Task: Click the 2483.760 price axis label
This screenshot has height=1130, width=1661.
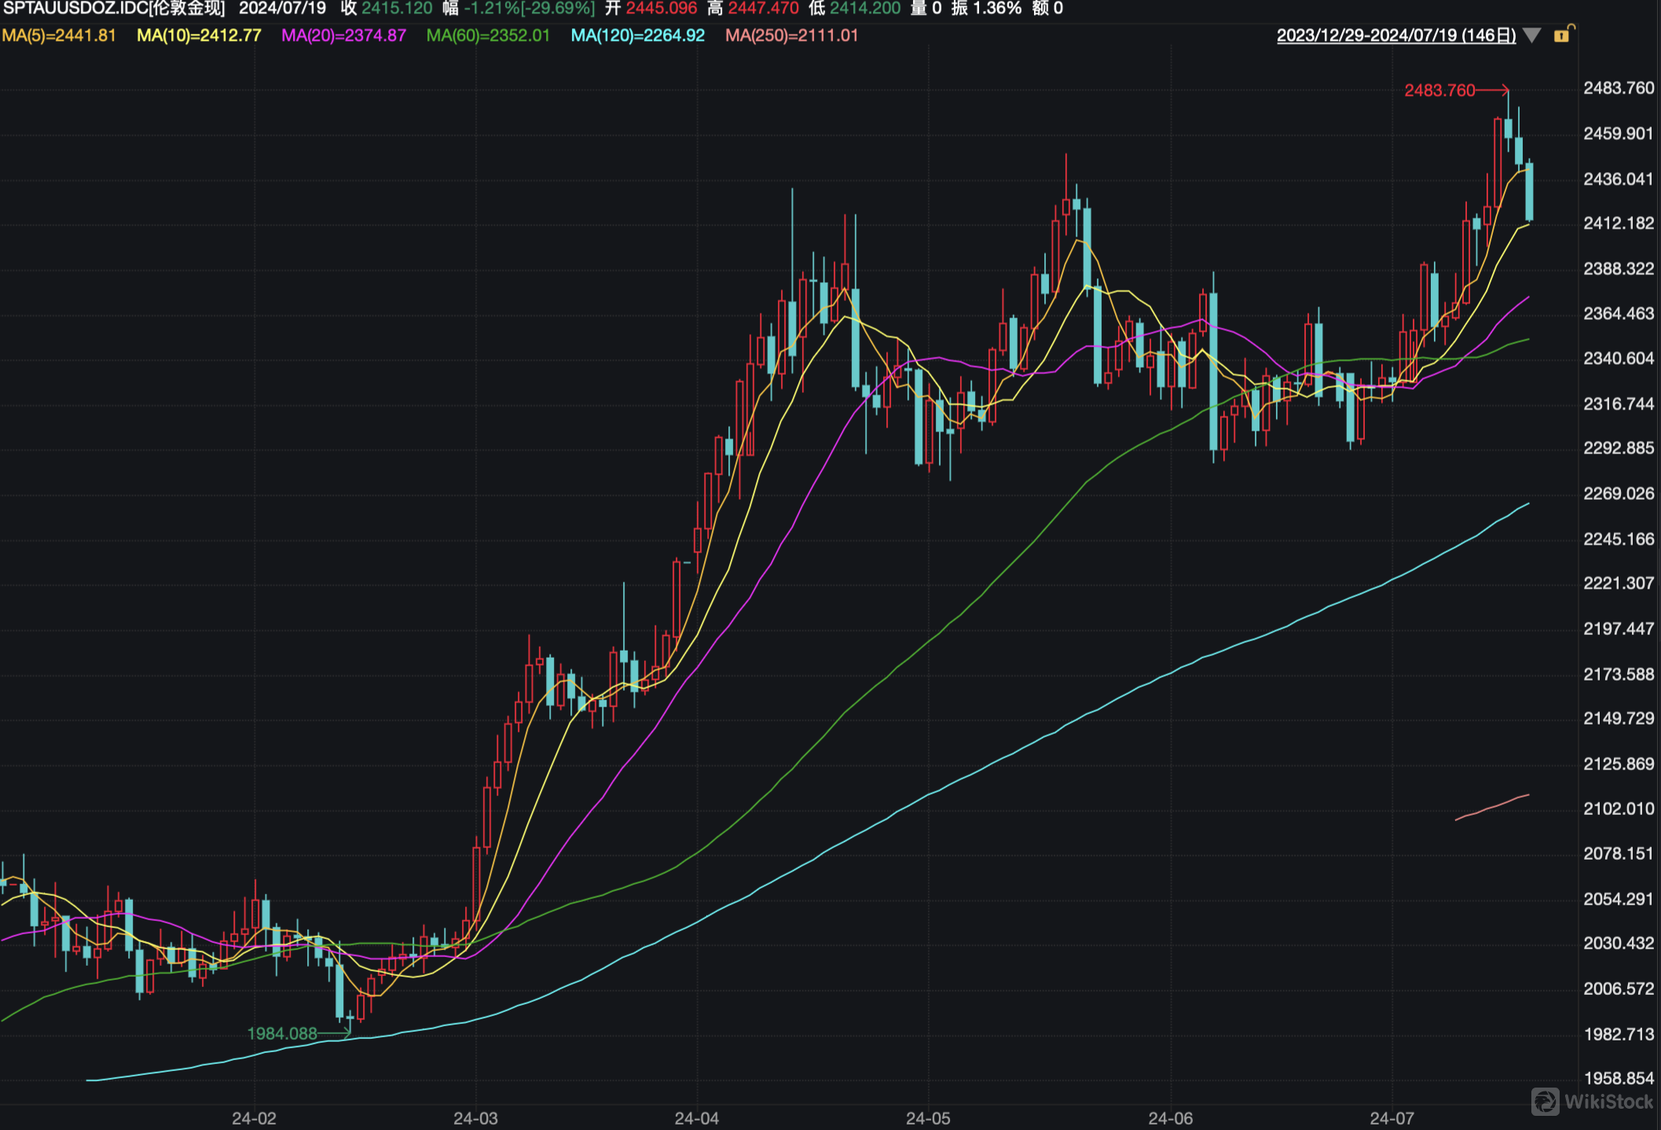Action: [1618, 88]
